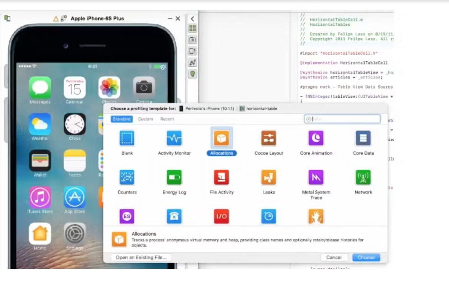This screenshot has height=281, width=449.
Task: Take a device screenshot with the camera icon
Action: [192, 40]
